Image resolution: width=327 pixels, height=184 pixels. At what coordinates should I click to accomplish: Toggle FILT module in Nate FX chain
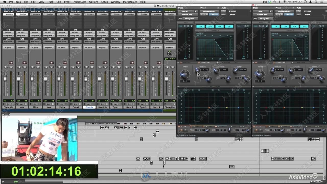coord(285,26)
